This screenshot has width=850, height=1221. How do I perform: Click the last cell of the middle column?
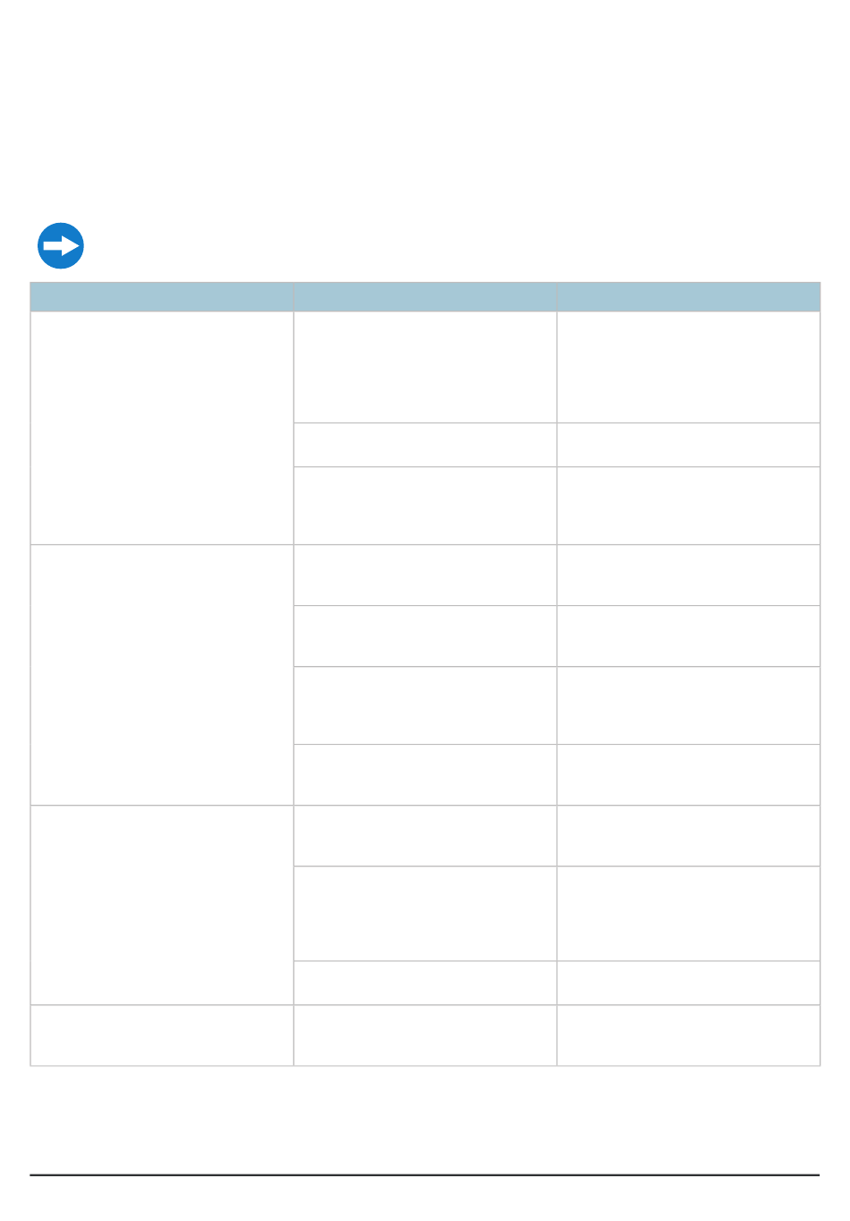click(x=425, y=1036)
